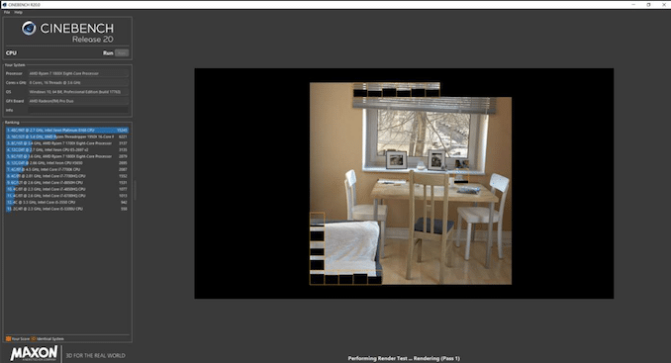This screenshot has width=671, height=363.
Task: Minimize the Cinebench window
Action: point(633,5)
